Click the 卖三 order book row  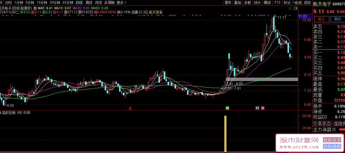329,36
